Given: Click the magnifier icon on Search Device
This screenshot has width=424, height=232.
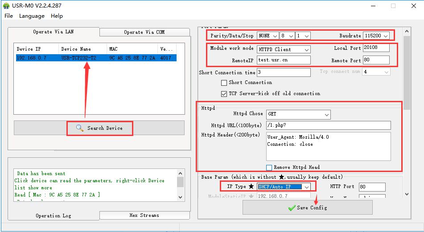Looking at the screenshot, I should click(80, 128).
